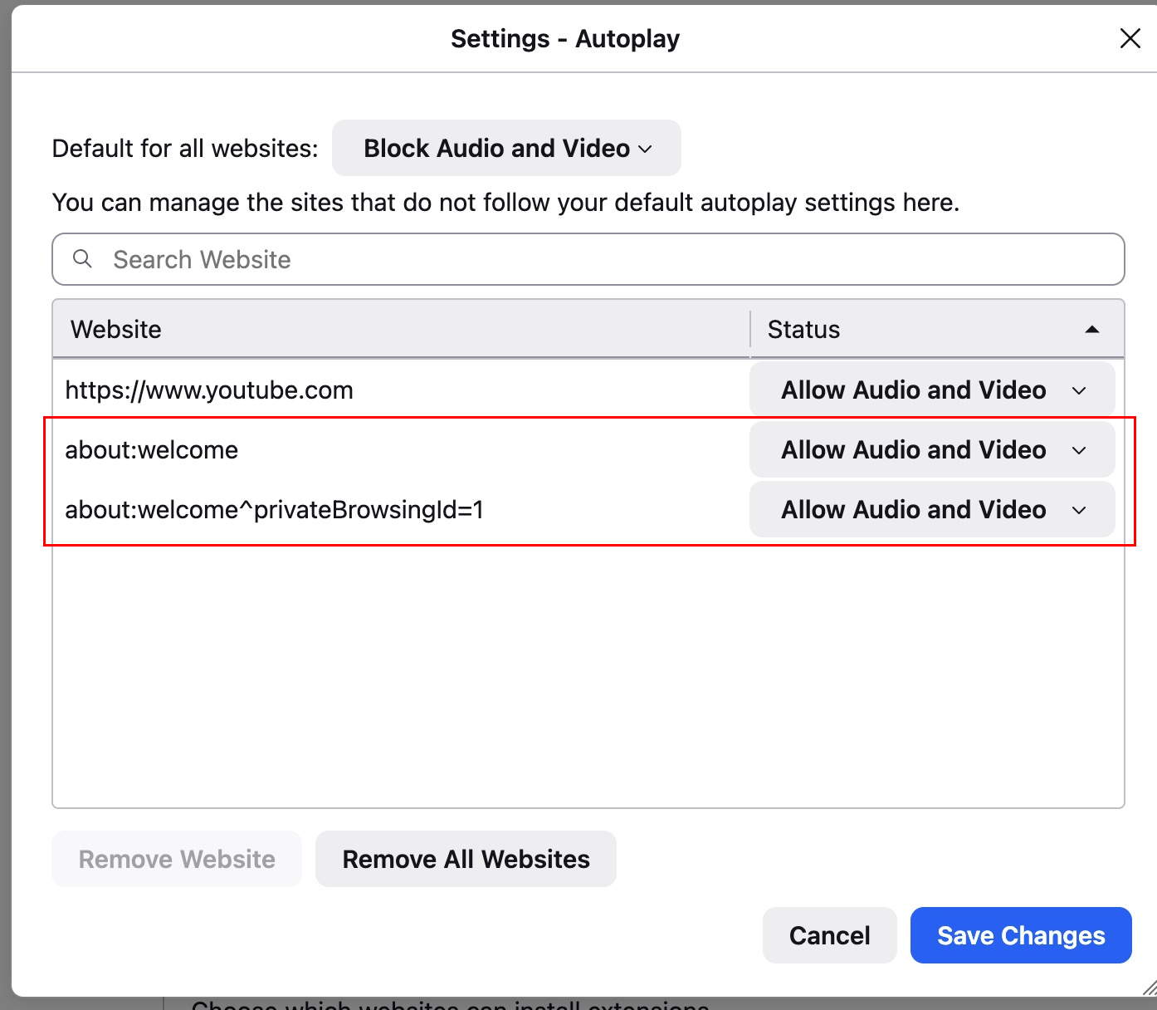
Task: Open the Default for all websites dropdown
Action: (506, 148)
